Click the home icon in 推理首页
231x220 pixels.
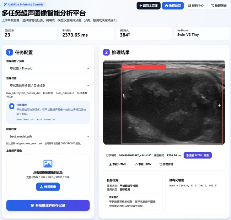[x=166, y=6]
